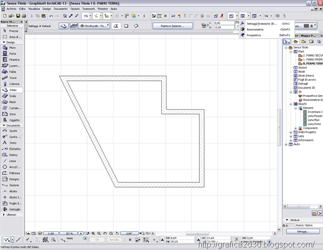Open the Archivio menu
Screen dimensions: 323x250
pyautogui.click(x=11, y=9)
